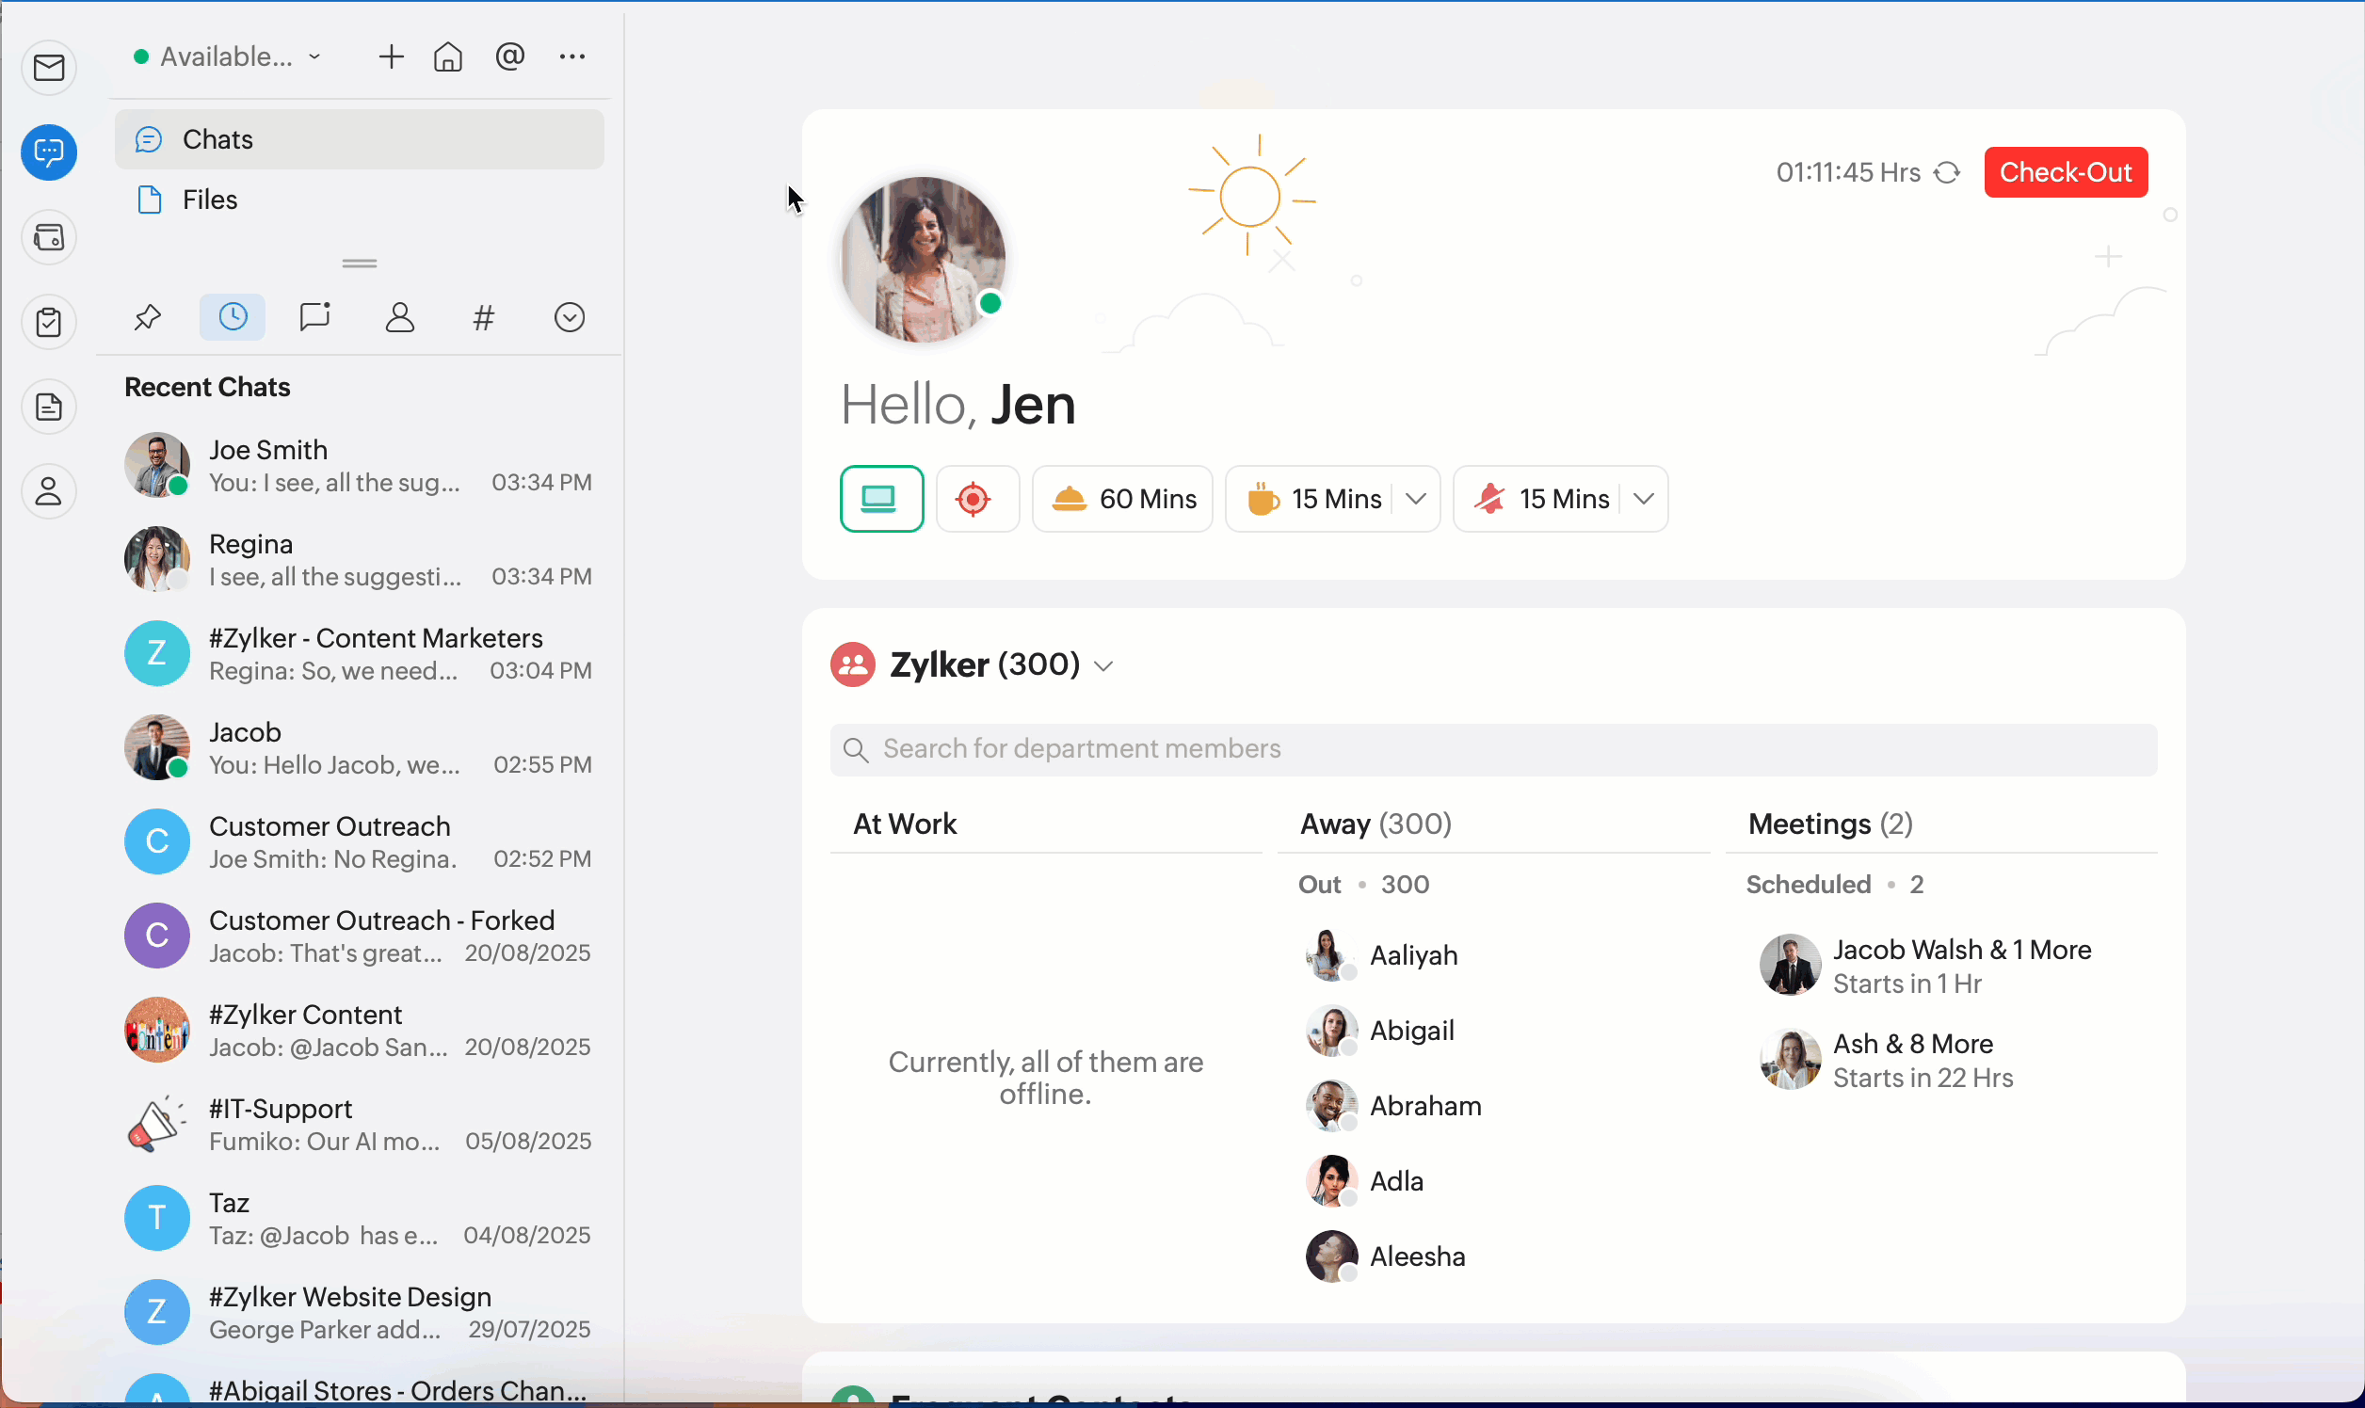The width and height of the screenshot is (2365, 1408).
Task: Click the plus icon to start new chat
Action: pyautogui.click(x=391, y=56)
